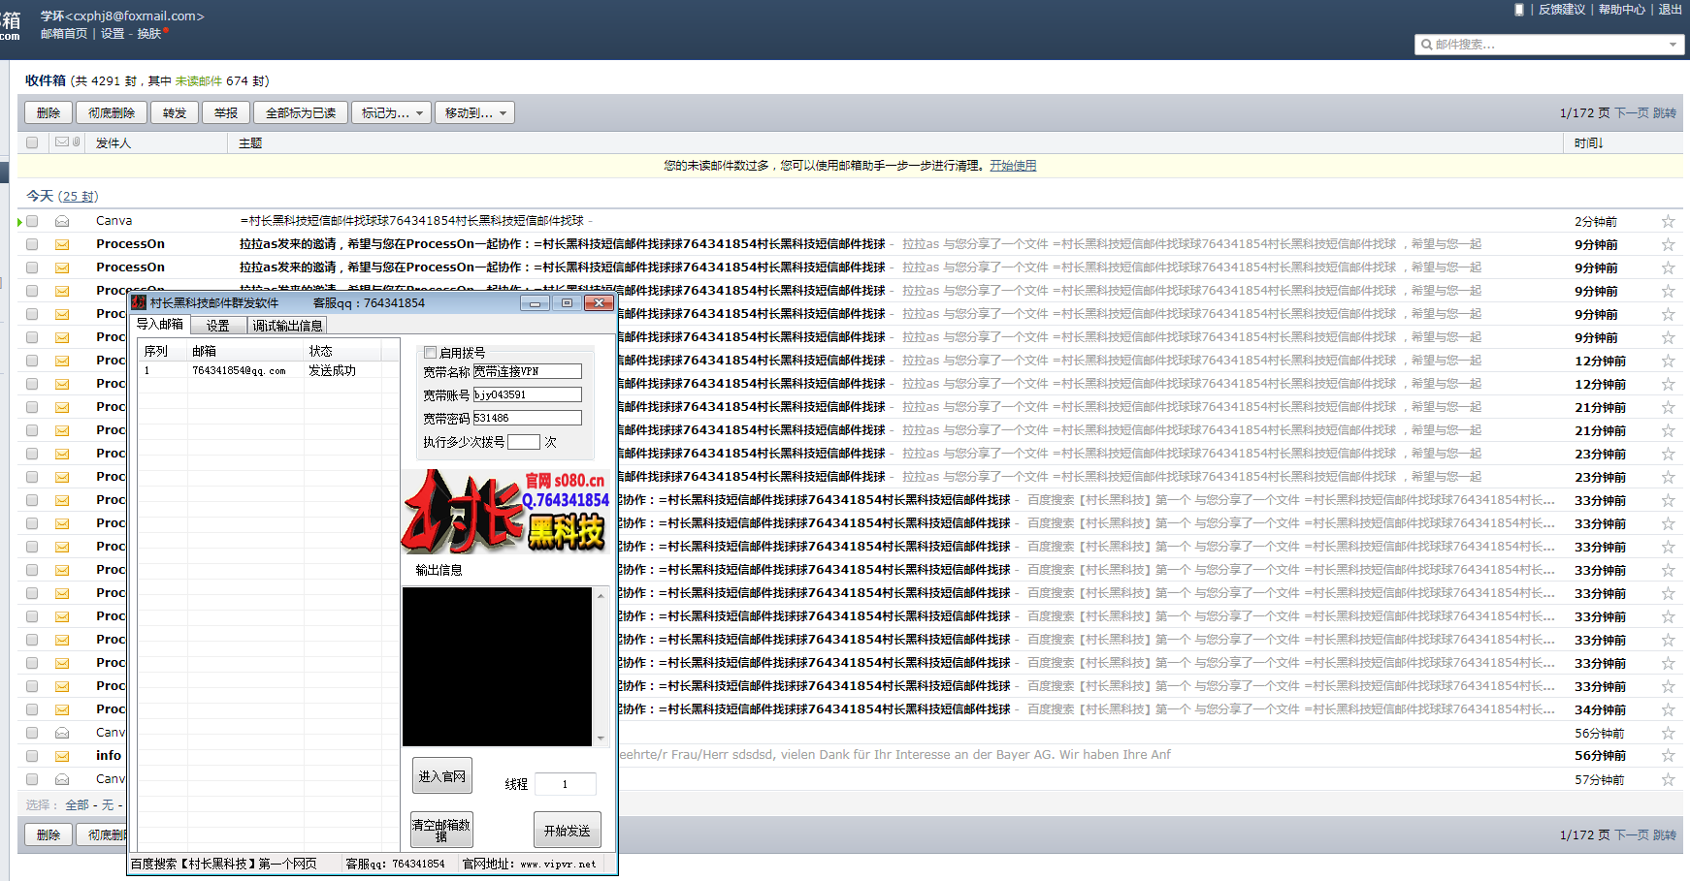Open the mail search options dropdown arrow

pyautogui.click(x=1673, y=45)
